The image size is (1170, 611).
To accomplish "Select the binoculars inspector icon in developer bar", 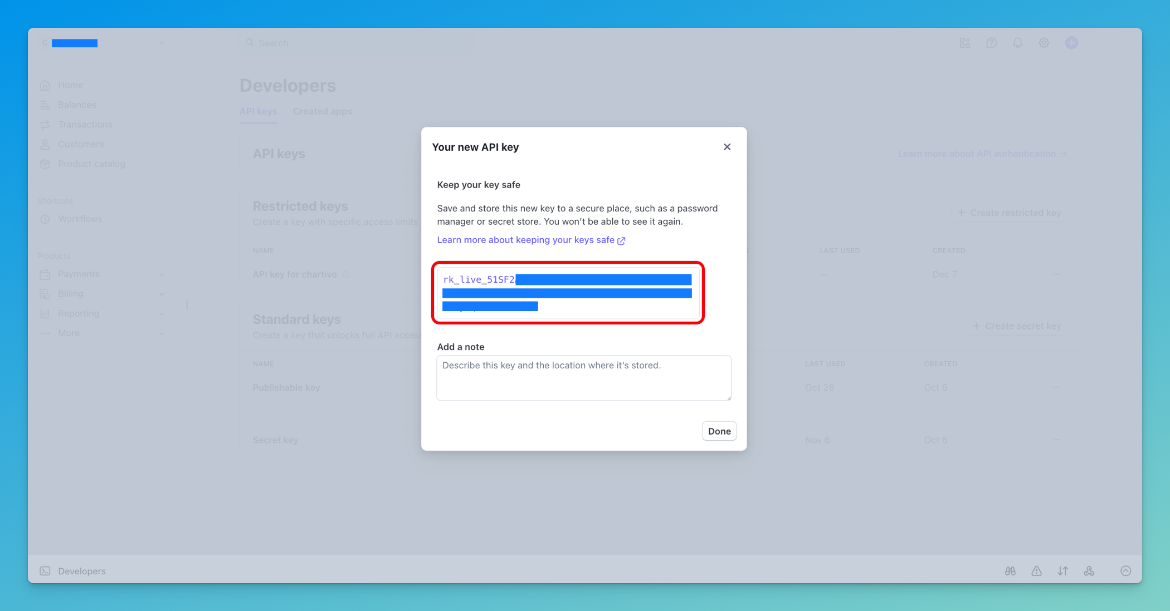I will [1010, 570].
